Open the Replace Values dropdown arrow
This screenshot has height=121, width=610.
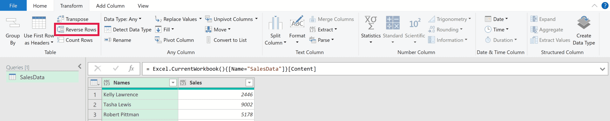(x=200, y=19)
